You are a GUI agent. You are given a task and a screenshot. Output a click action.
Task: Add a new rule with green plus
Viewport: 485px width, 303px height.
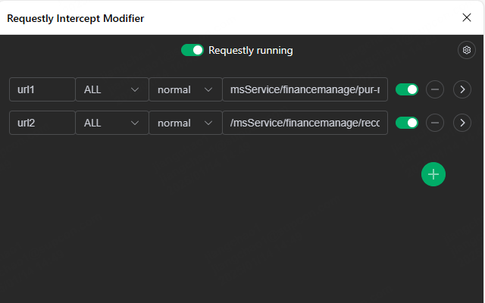(433, 174)
